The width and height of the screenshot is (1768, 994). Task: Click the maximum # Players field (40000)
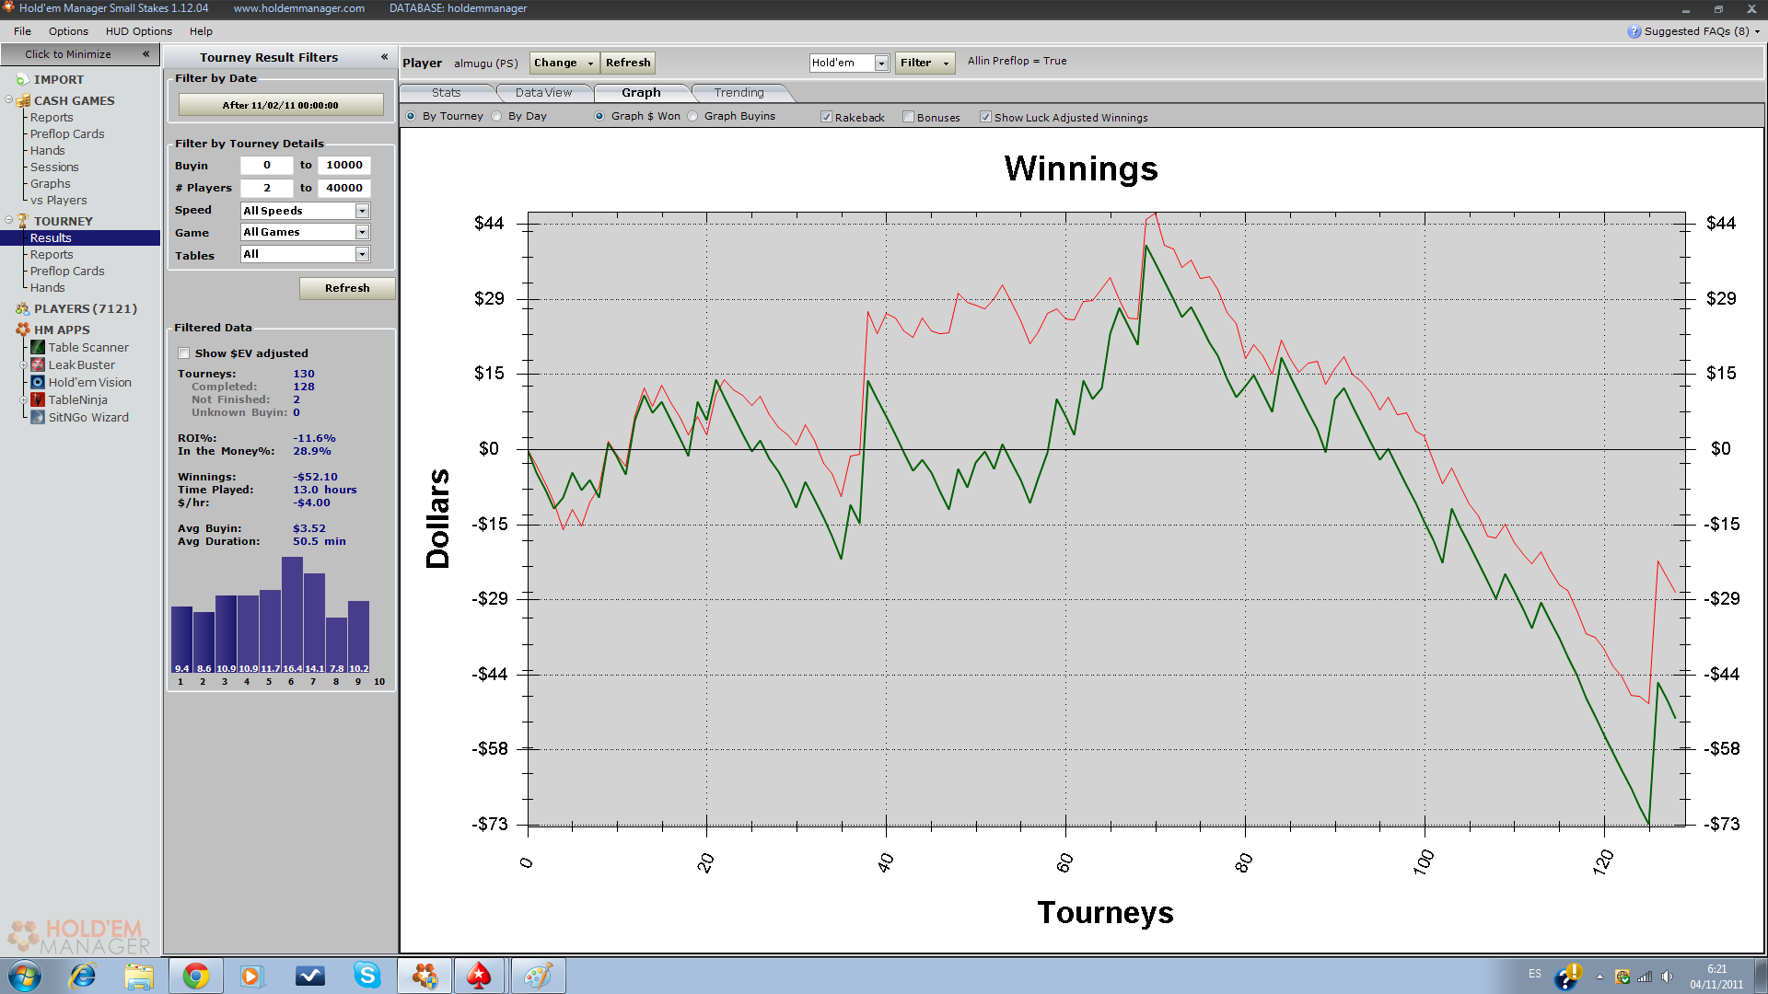344,188
